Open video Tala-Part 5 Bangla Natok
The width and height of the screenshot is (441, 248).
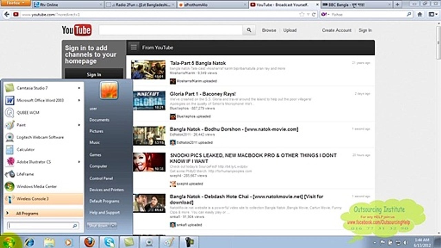[198, 63]
